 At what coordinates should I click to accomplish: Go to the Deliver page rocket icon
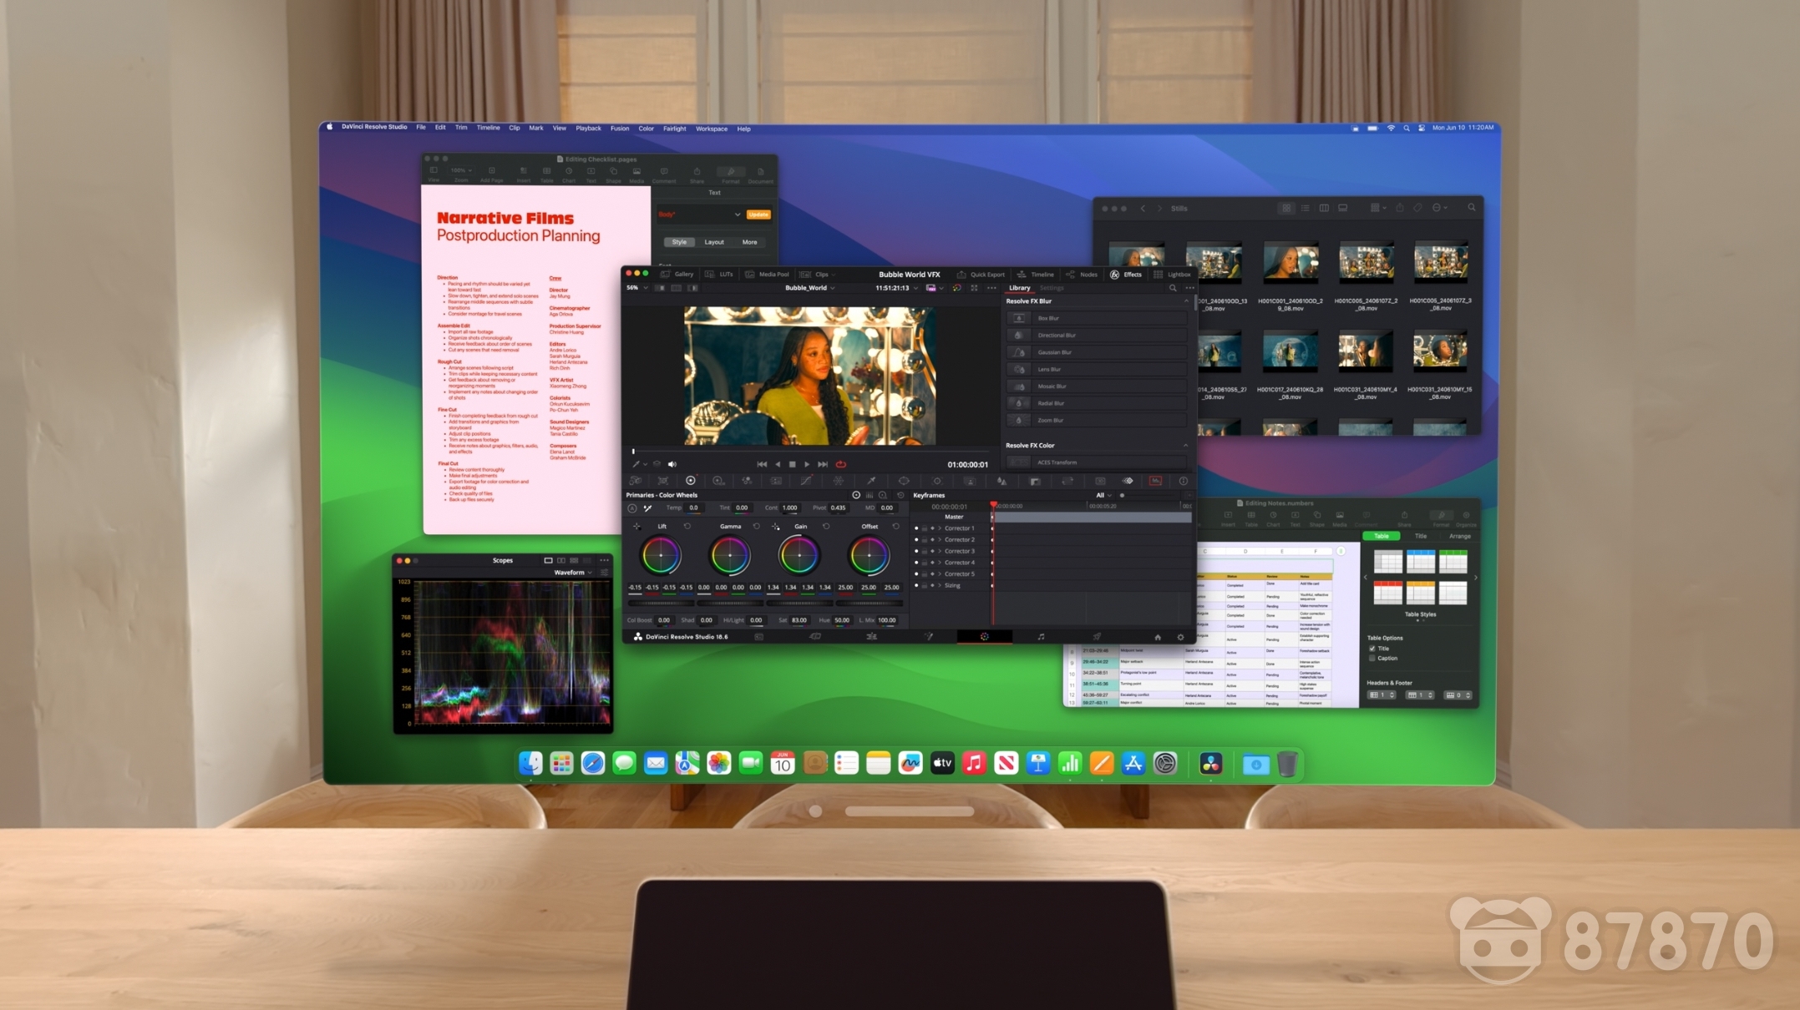(1097, 637)
